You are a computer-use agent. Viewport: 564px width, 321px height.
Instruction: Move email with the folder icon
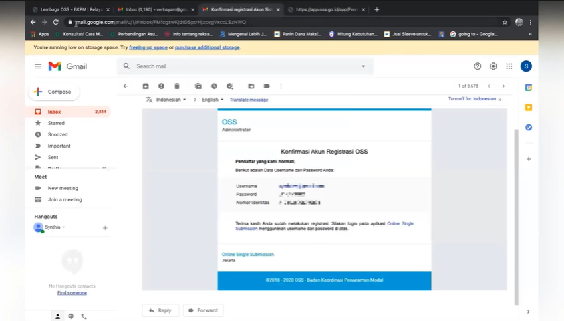pos(251,86)
